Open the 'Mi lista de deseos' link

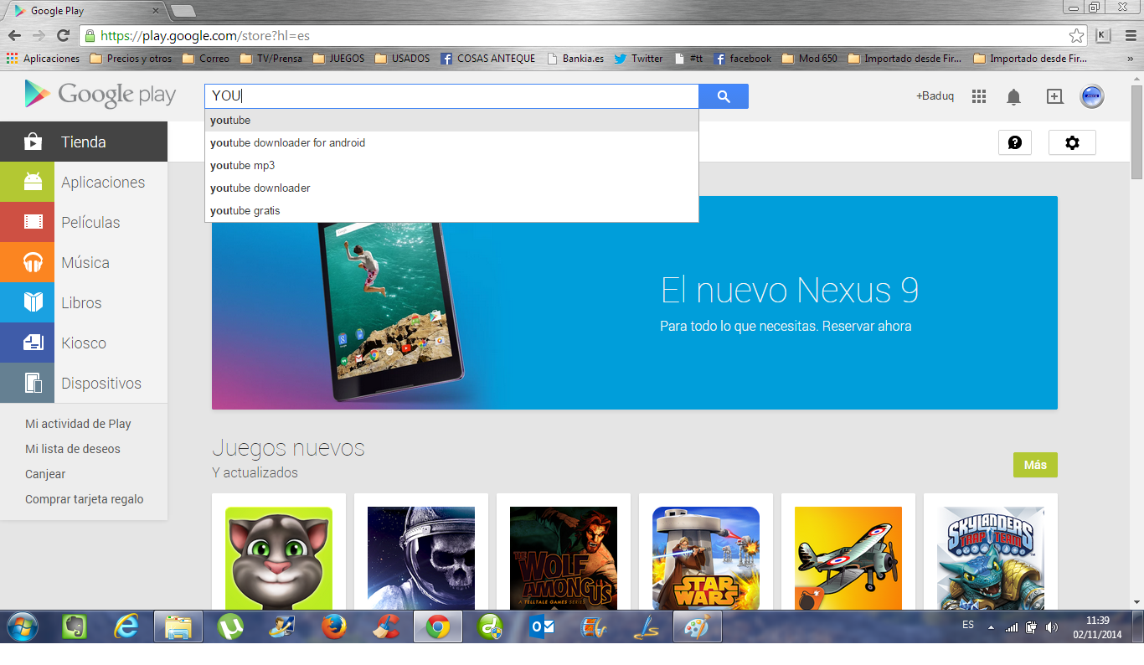[73, 449]
